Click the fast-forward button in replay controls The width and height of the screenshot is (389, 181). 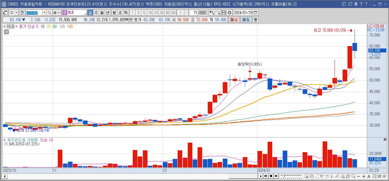[x=276, y=176]
